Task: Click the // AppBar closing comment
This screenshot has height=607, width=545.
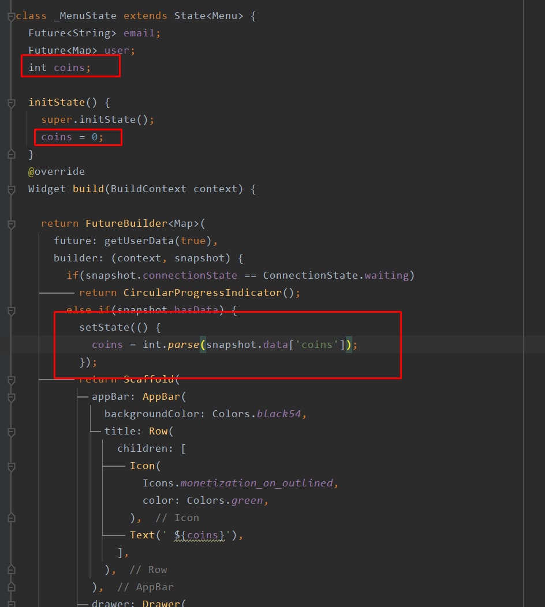Action: click(x=145, y=587)
